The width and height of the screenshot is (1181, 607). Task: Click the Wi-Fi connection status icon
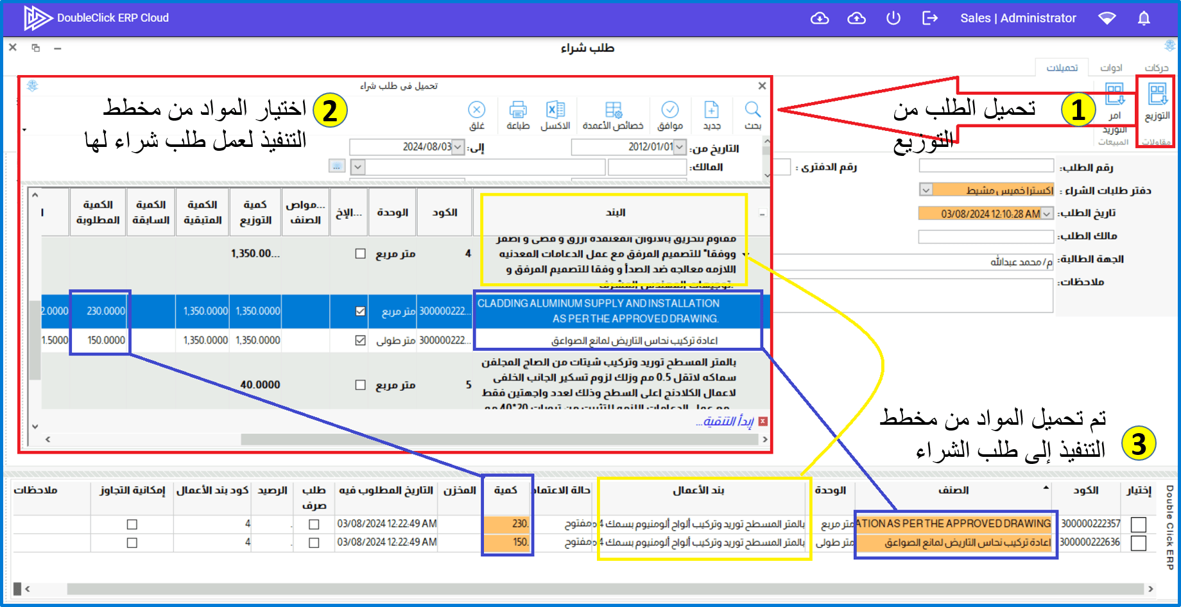click(1107, 18)
